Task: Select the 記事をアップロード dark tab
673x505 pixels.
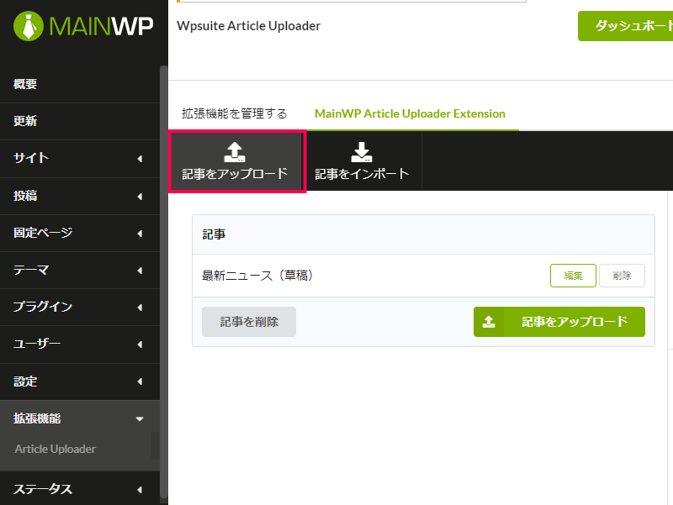Action: (236, 161)
